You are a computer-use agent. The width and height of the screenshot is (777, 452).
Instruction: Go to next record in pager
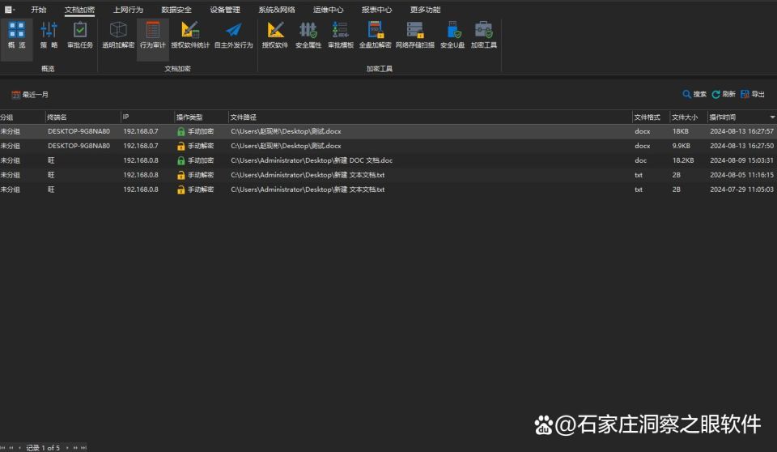pos(67,448)
